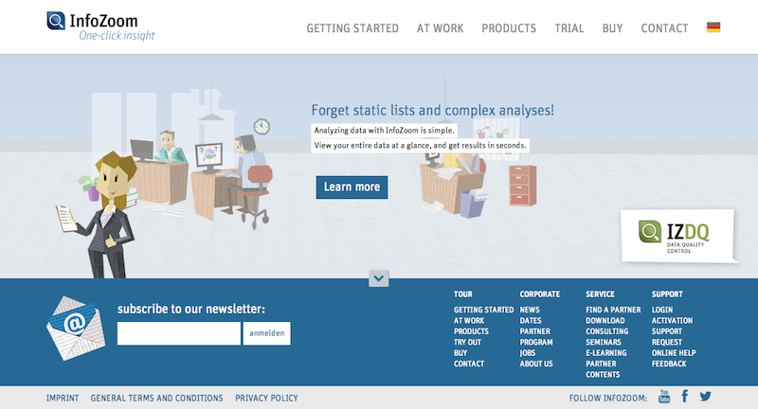Open the Feedback footer link
Image resolution: width=758 pixels, height=409 pixels.
pos(669,364)
